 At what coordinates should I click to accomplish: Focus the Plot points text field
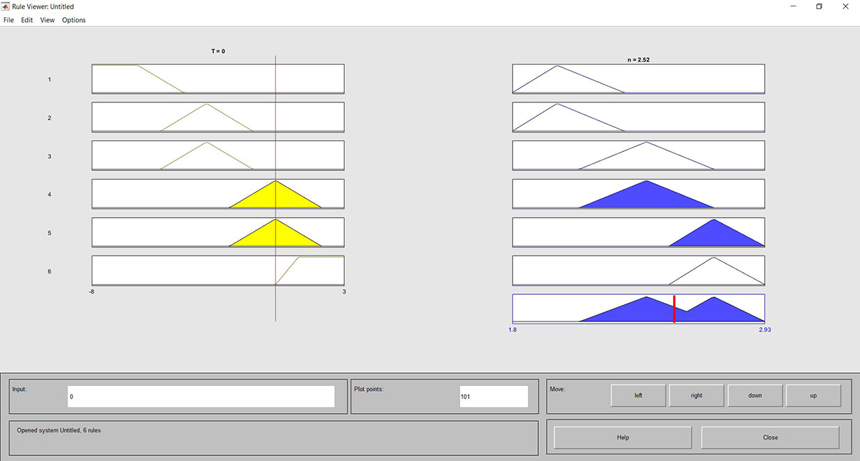click(493, 396)
